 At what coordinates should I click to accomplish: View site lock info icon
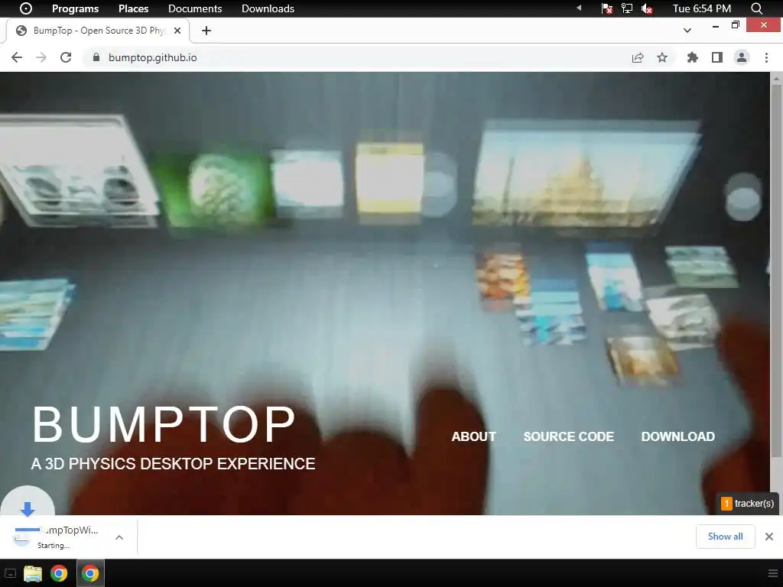96,57
